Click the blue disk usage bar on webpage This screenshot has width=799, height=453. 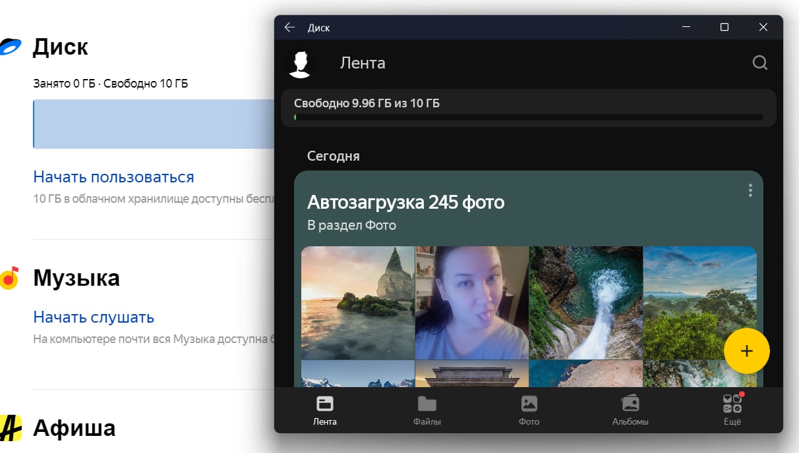click(x=154, y=124)
